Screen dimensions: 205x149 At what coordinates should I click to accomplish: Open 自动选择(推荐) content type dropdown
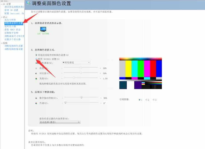60,122
